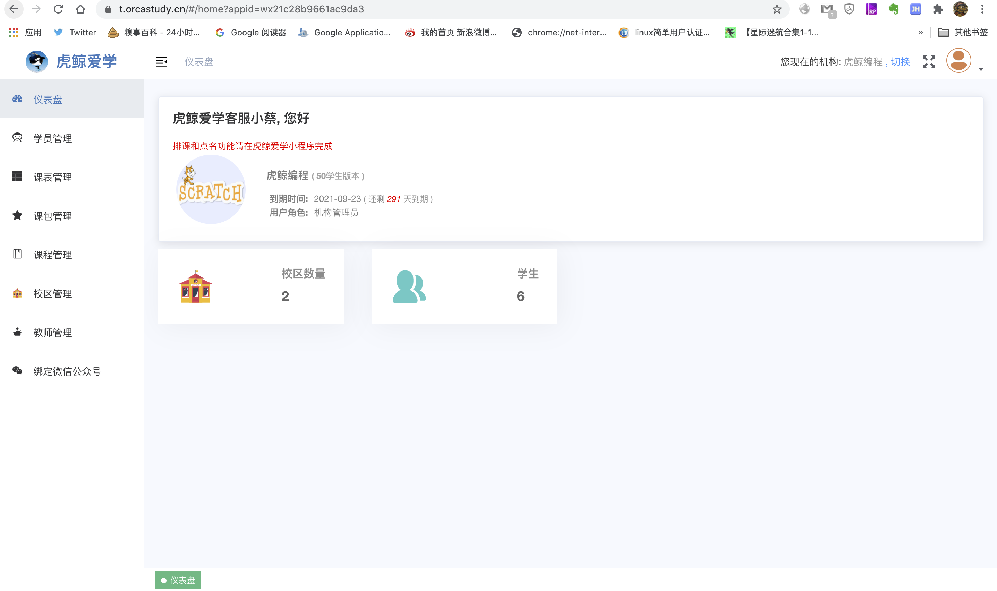The image size is (997, 591).
Task: Click the mail extension icon
Action: pyautogui.click(x=828, y=10)
